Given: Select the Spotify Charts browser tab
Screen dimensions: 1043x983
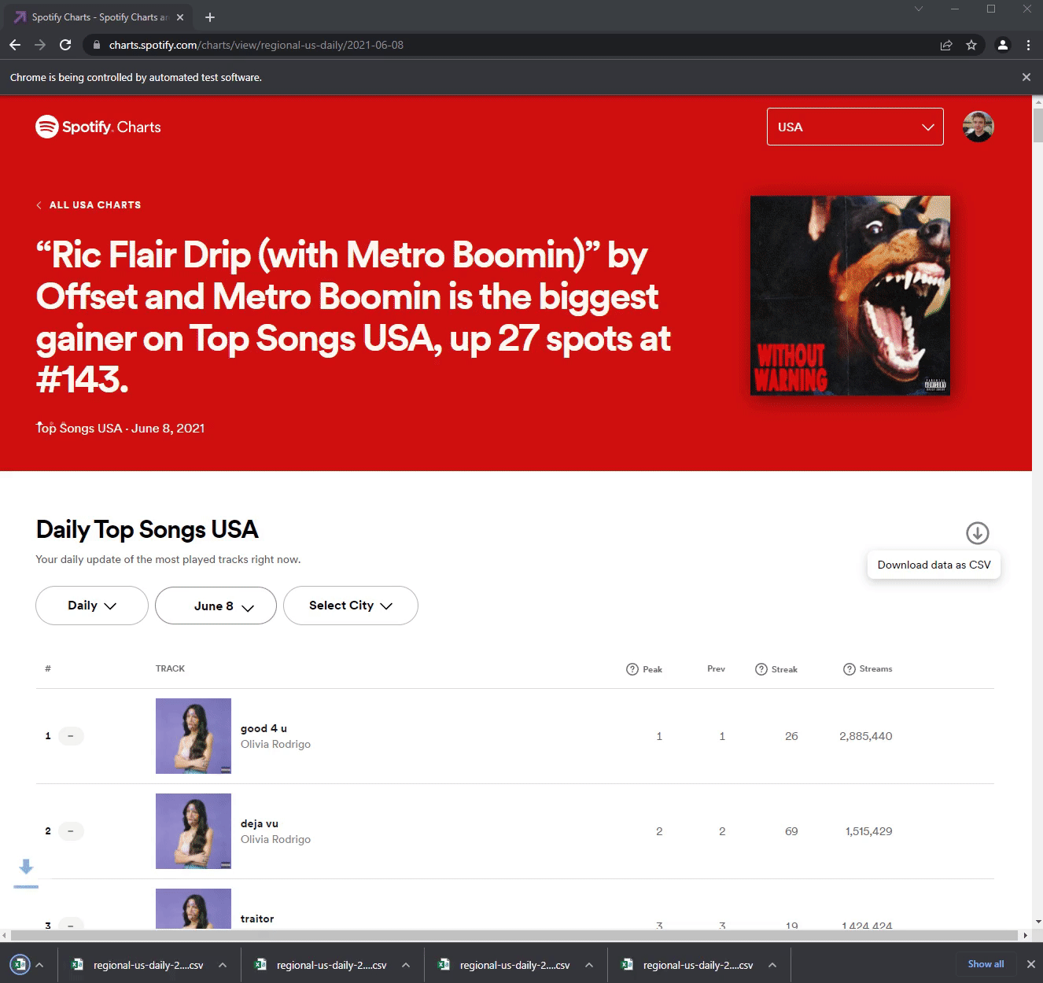Looking at the screenshot, I should [98, 17].
